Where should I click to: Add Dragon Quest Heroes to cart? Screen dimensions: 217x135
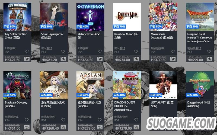point(209,59)
